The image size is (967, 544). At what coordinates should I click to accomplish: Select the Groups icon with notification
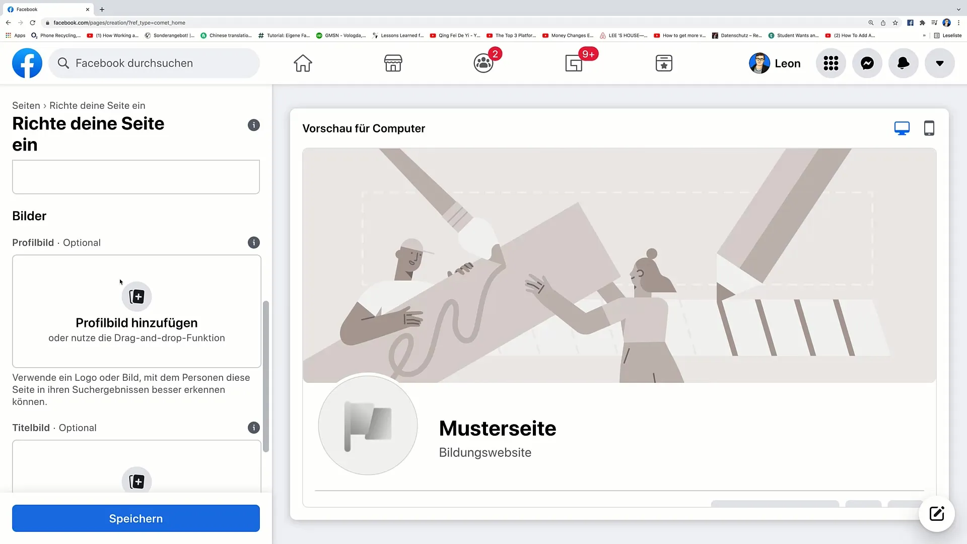pyautogui.click(x=483, y=62)
